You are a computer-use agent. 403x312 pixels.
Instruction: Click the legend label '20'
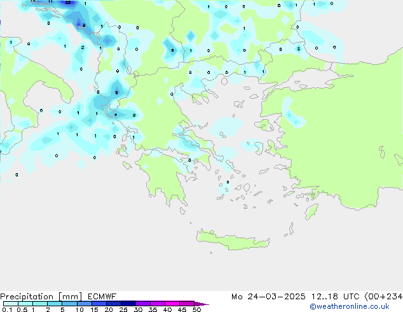[109, 309]
